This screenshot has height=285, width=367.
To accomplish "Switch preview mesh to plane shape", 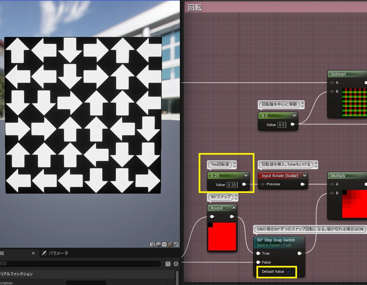I will point(164,244).
